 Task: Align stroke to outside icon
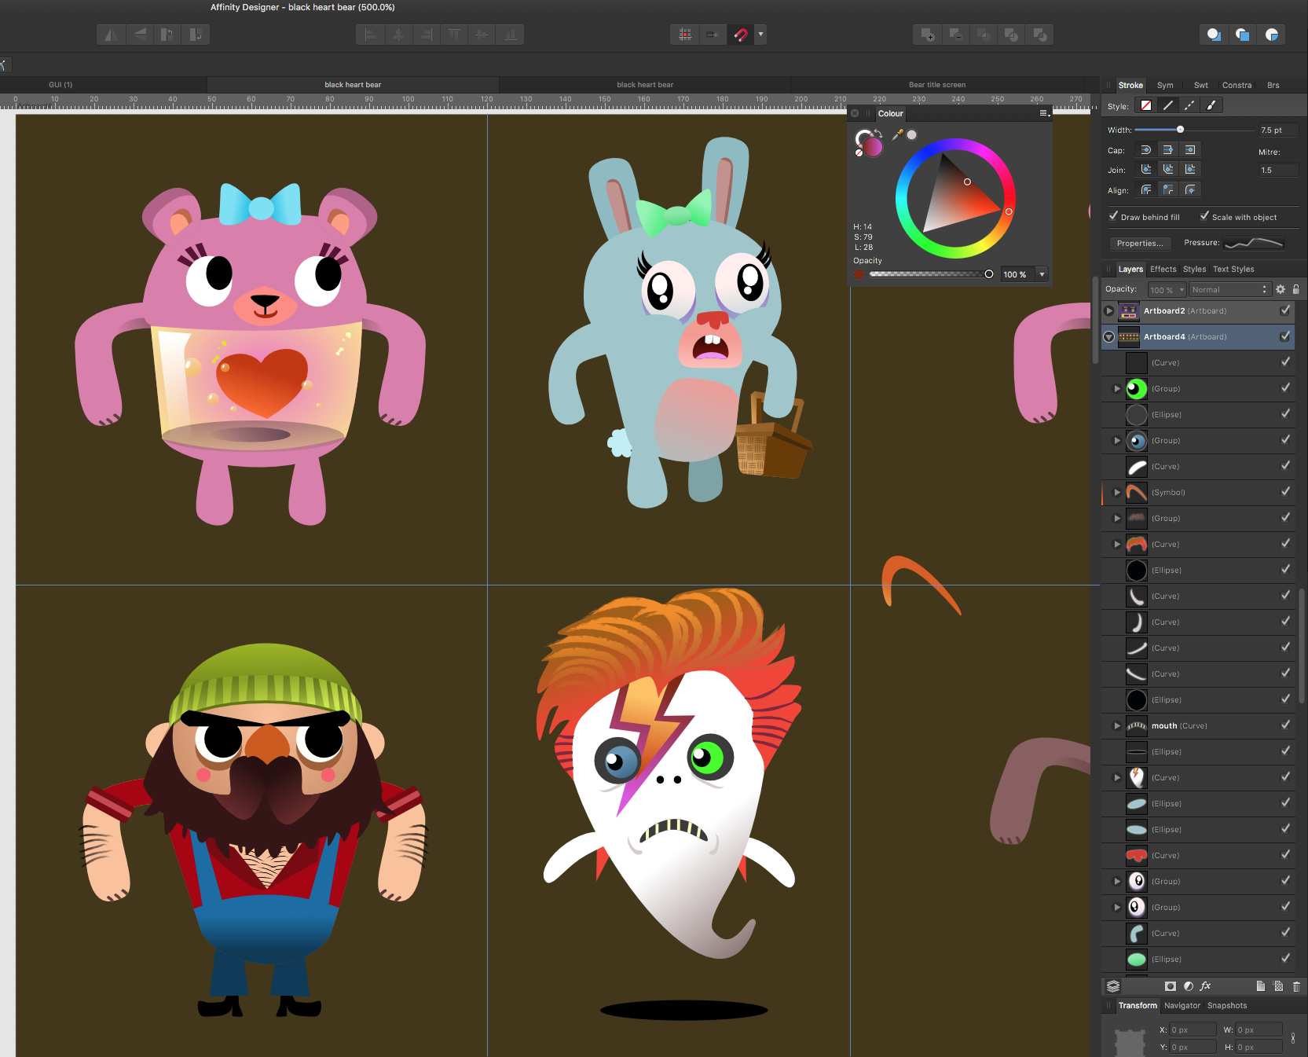(x=1190, y=189)
